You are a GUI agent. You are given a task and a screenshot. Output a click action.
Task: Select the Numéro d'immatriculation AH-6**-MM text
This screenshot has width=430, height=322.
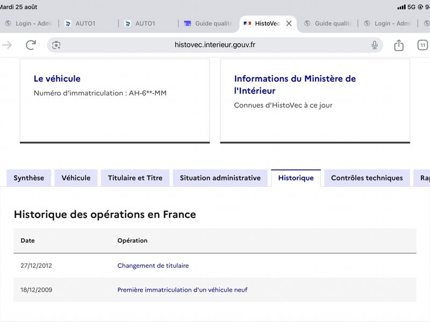pos(100,93)
